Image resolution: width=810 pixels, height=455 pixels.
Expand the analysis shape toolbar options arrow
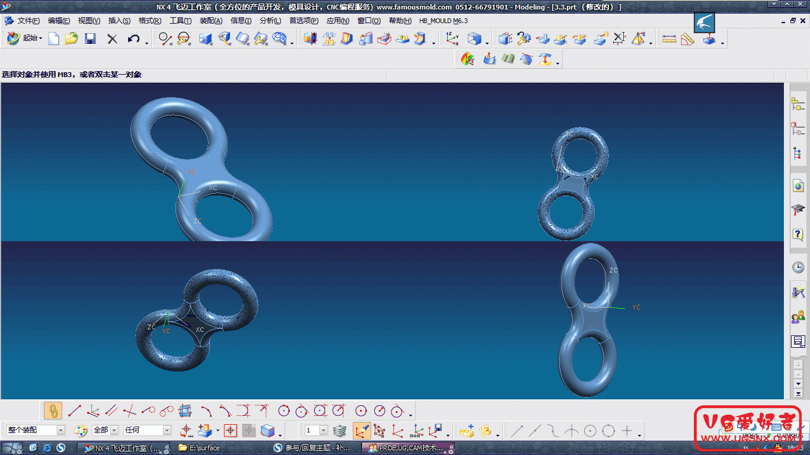point(558,62)
